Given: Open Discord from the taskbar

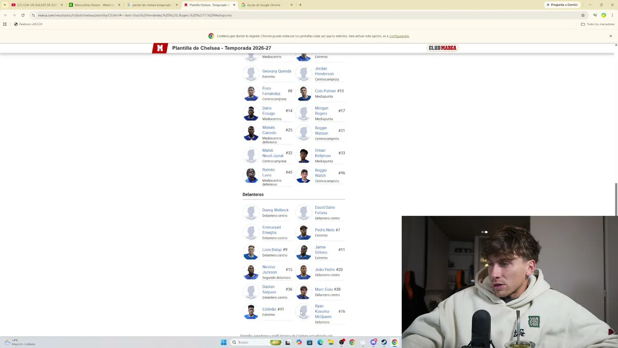Looking at the screenshot, I should click(373, 342).
